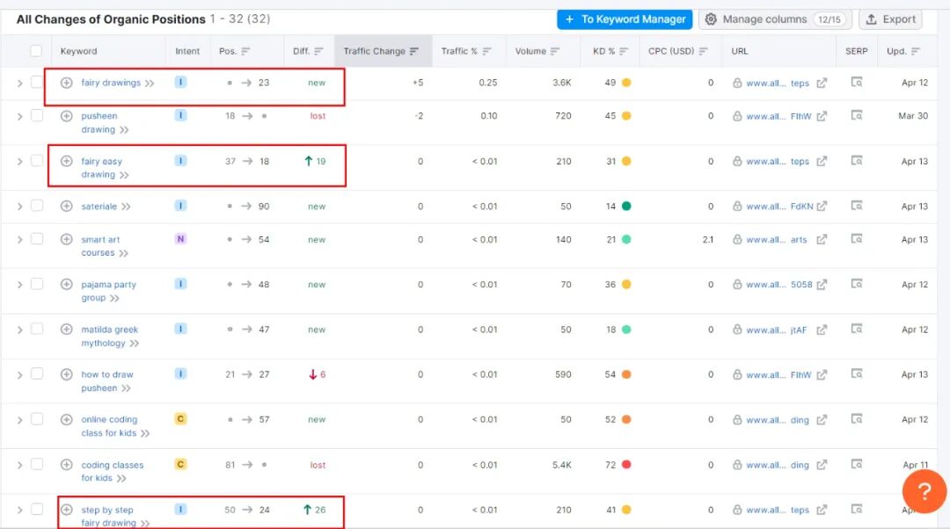Click the orange help question mark button
This screenshot has height=529, width=950.
pyautogui.click(x=924, y=491)
